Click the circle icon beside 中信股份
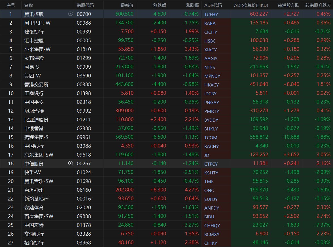 71,163
